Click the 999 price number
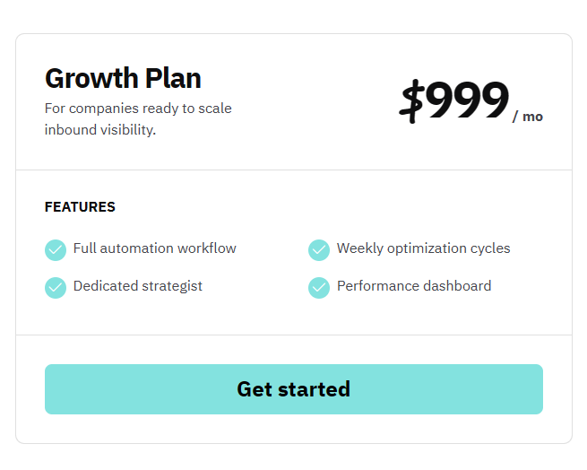 coord(467,100)
